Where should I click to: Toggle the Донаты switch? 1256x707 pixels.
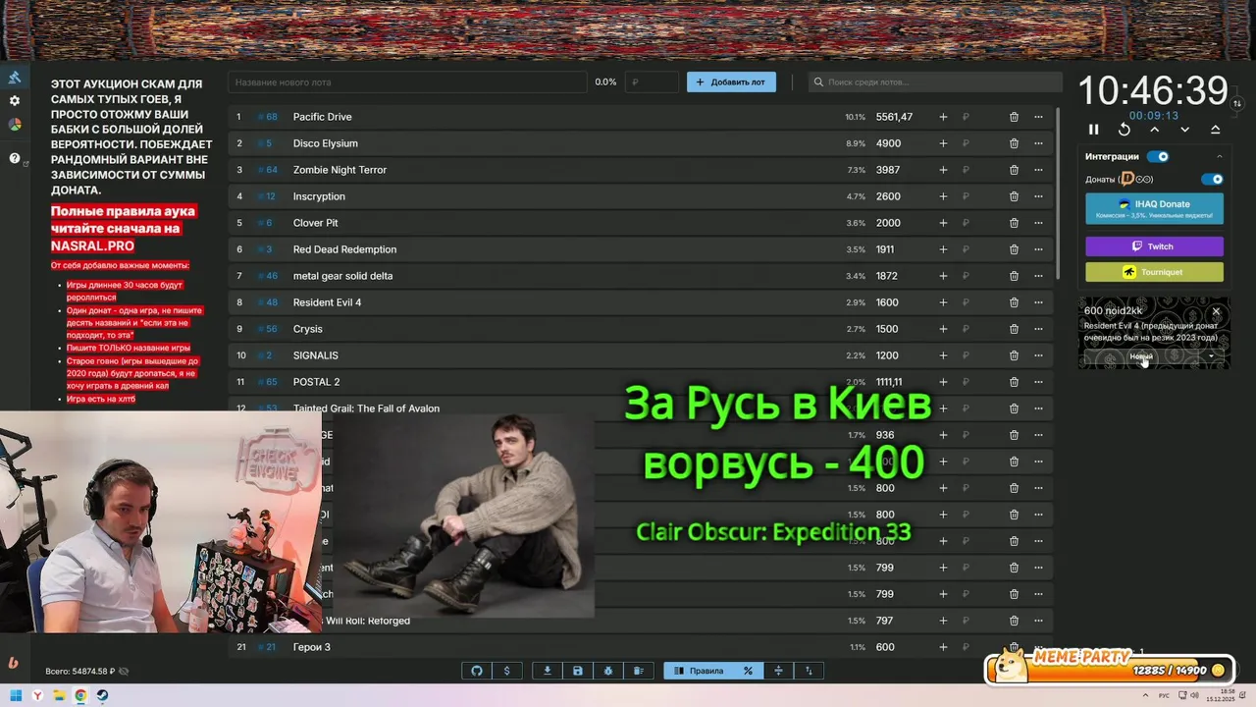click(1213, 180)
